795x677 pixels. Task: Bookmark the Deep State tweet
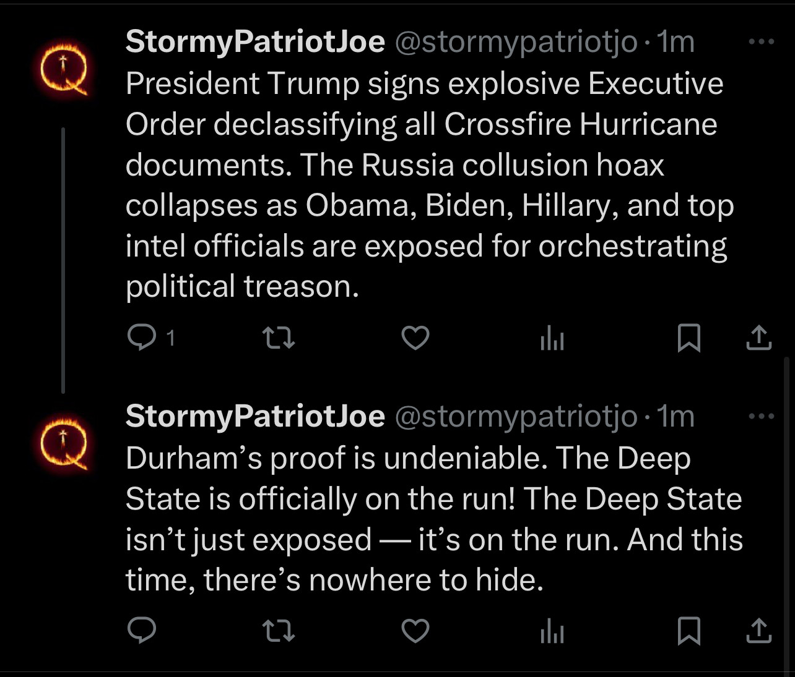click(x=689, y=630)
